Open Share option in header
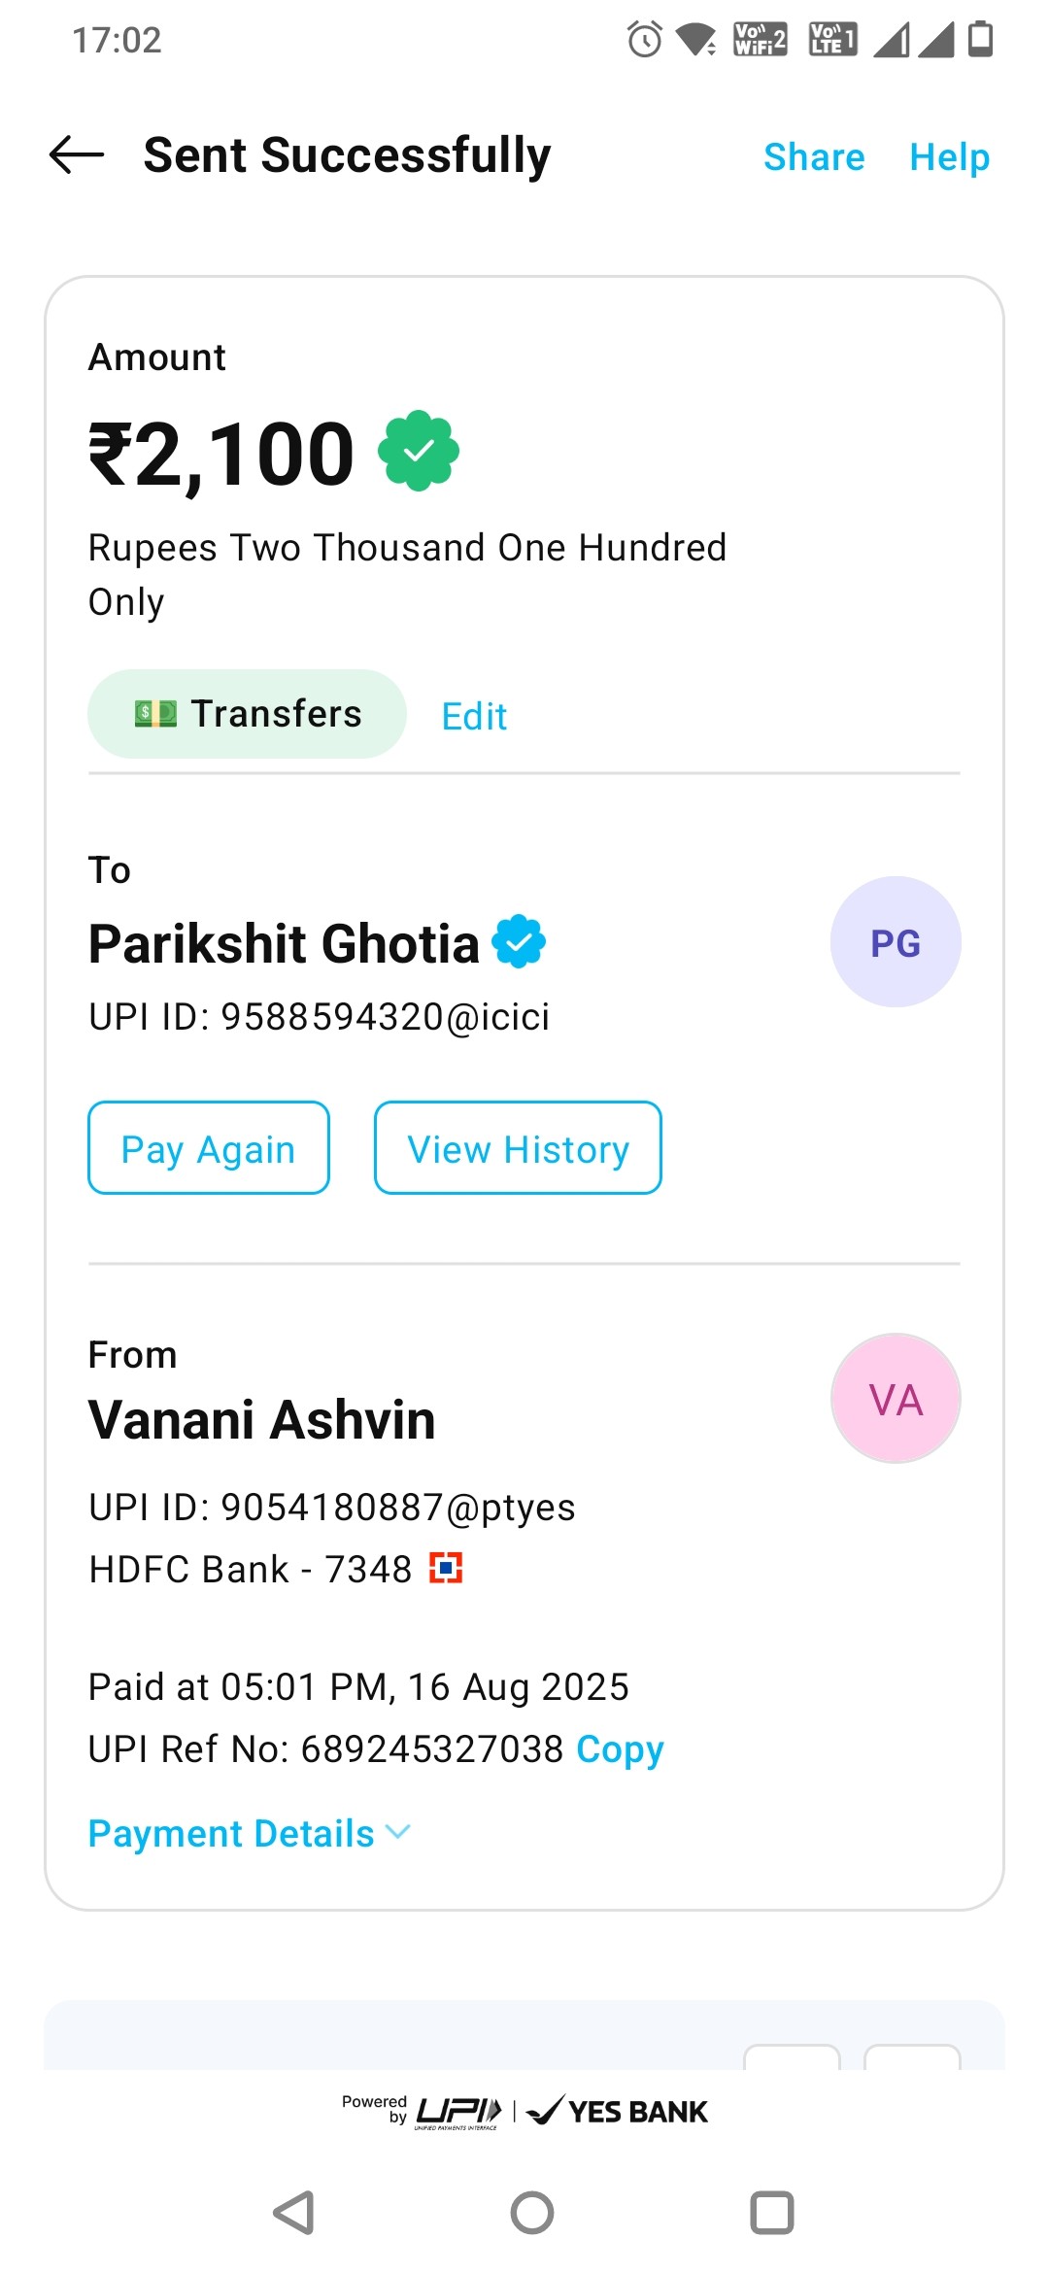 coord(814,156)
